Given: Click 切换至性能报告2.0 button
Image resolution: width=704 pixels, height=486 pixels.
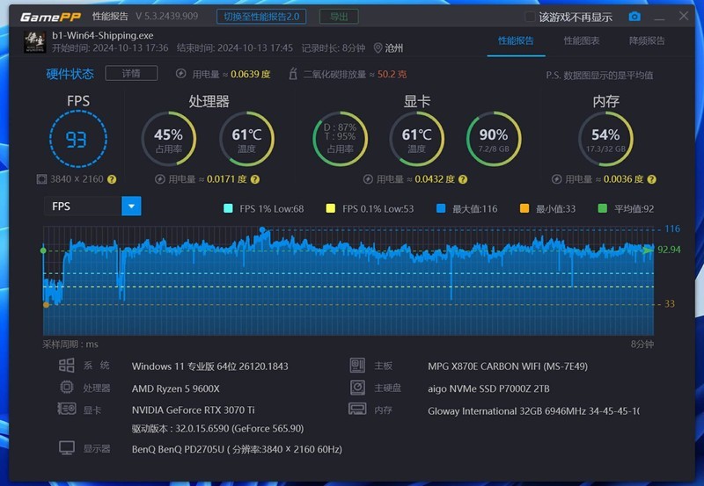Looking at the screenshot, I should [x=261, y=17].
